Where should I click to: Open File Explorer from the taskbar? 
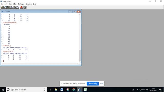[x=56, y=90]
